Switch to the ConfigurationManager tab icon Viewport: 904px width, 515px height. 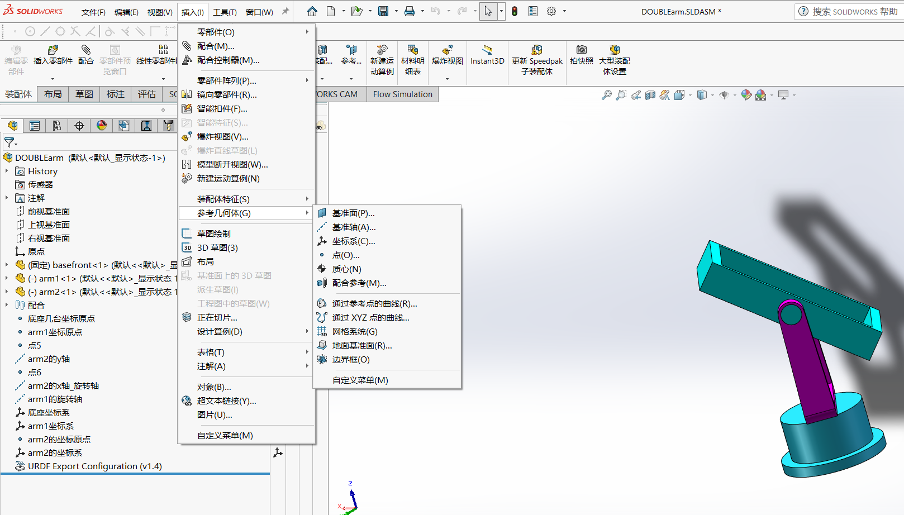(56, 125)
